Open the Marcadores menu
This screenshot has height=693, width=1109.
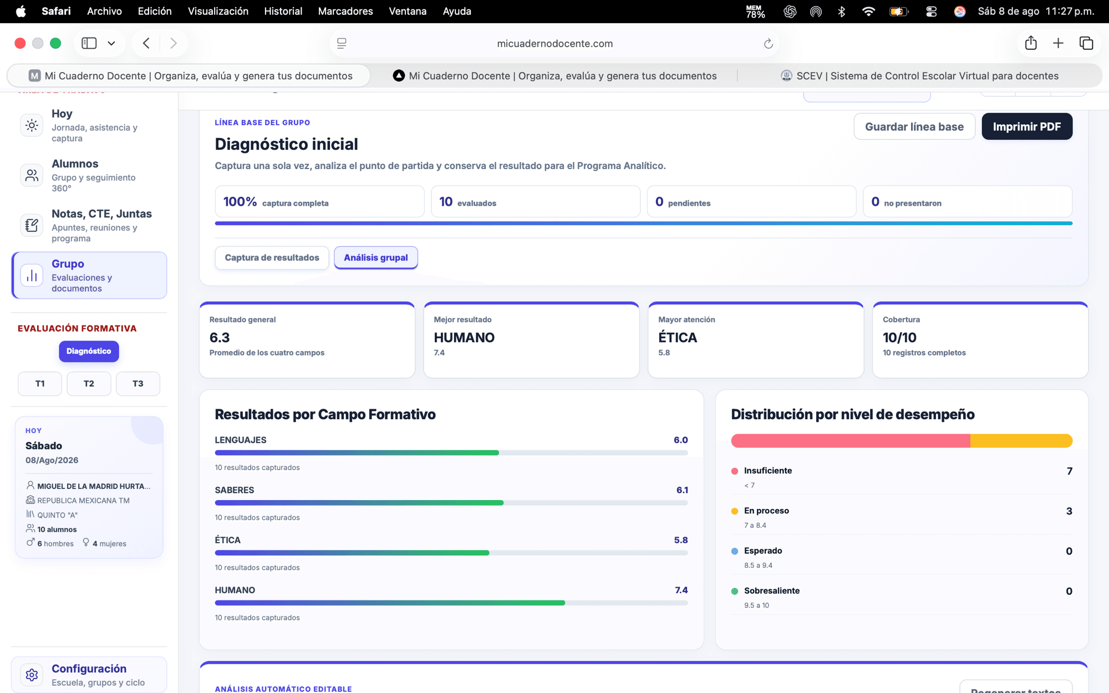(x=345, y=11)
